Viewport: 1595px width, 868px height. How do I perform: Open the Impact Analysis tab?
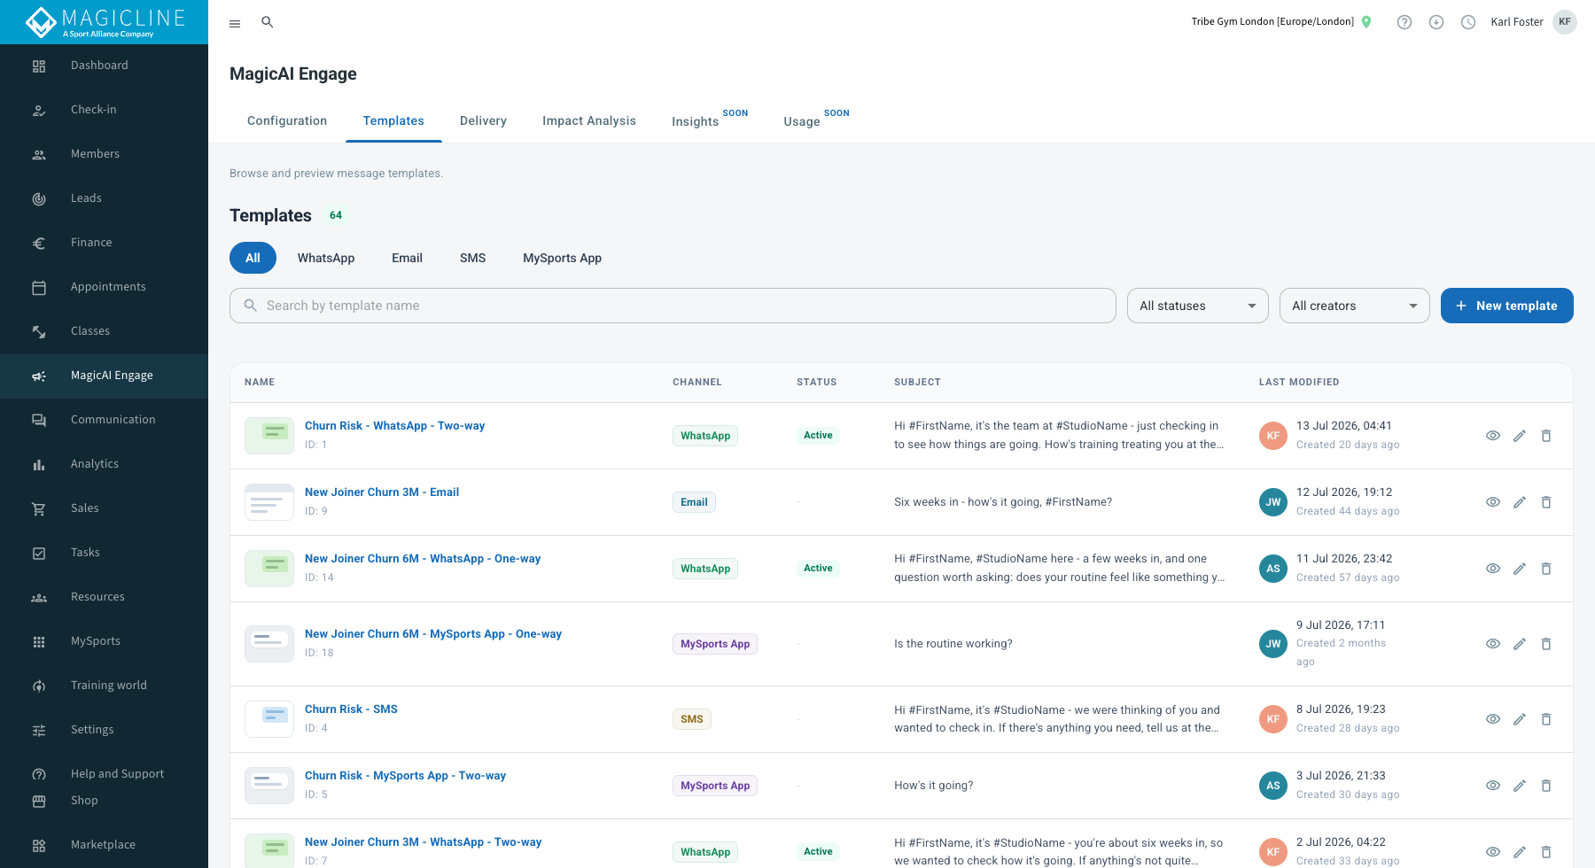(x=589, y=121)
